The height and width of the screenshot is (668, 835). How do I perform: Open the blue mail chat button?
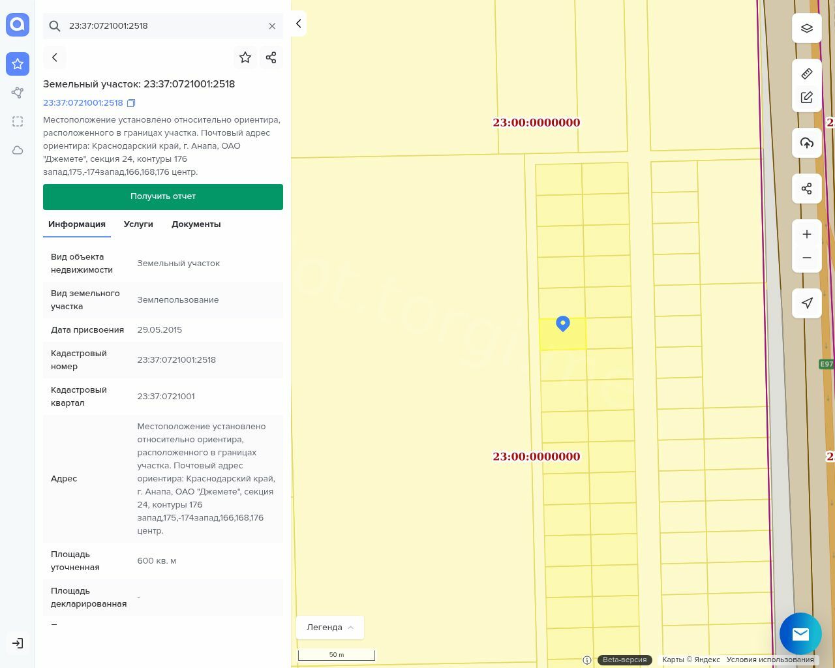click(800, 633)
